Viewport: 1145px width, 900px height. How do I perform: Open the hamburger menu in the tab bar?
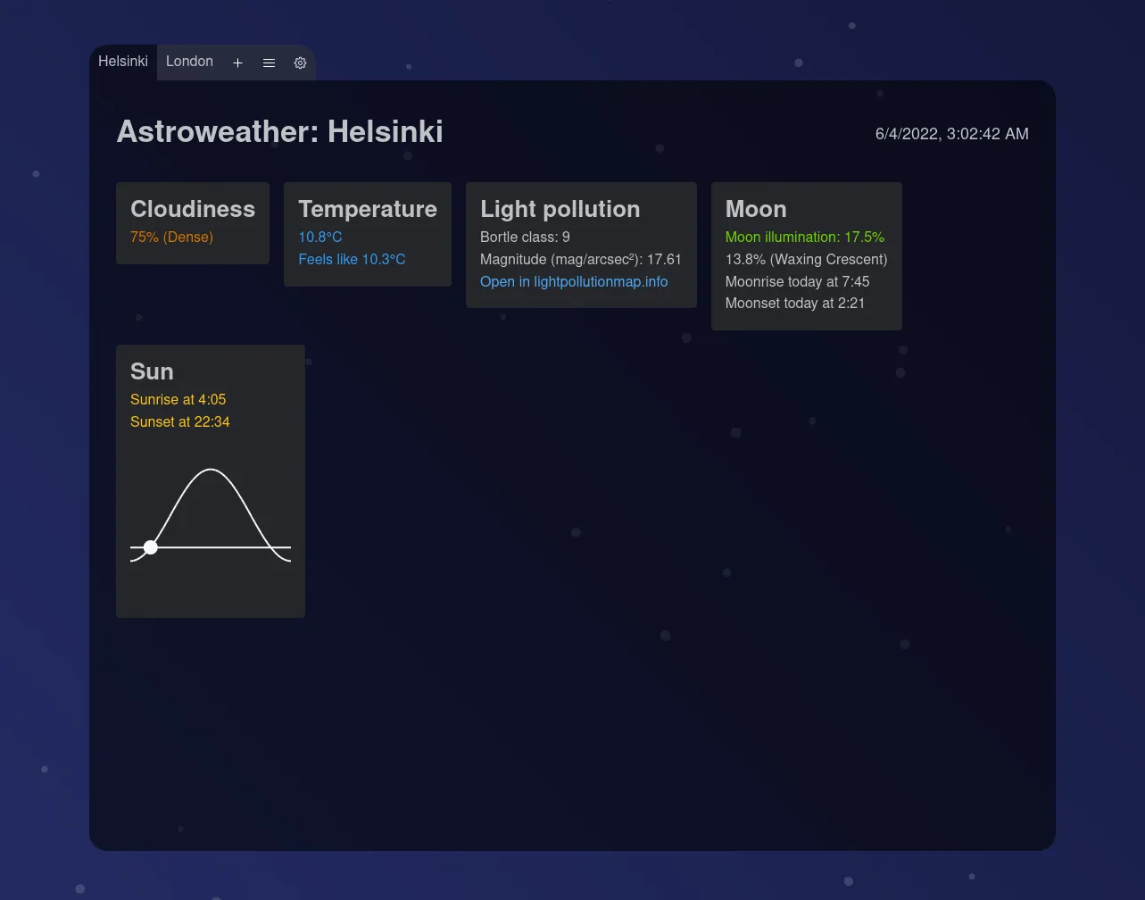pyautogui.click(x=269, y=62)
